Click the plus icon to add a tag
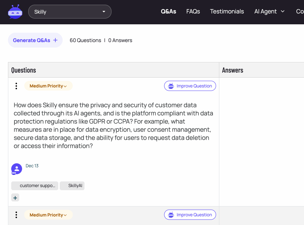The height and width of the screenshot is (225, 304). coord(15,198)
